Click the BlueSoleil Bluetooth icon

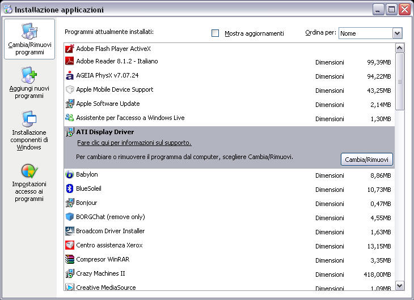[70, 188]
